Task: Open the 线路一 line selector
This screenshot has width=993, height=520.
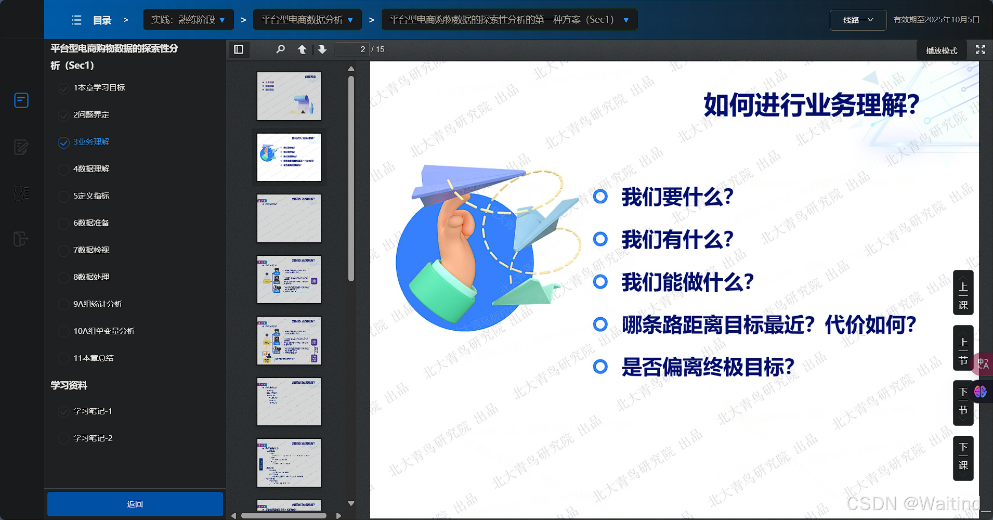Action: tap(858, 20)
